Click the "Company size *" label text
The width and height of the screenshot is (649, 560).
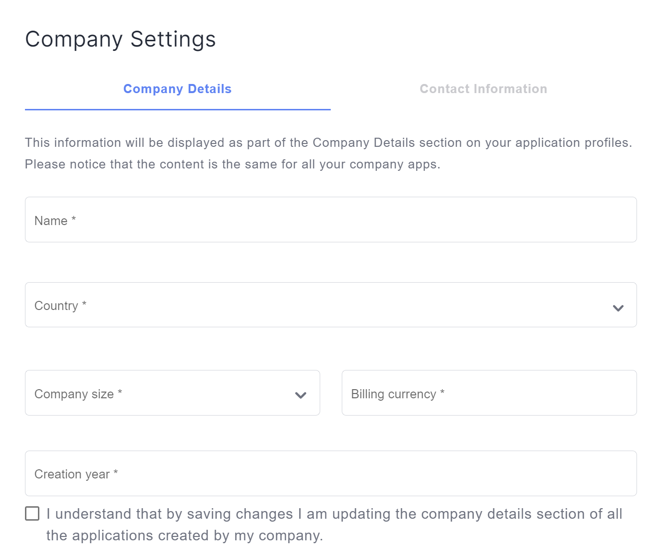(x=78, y=394)
